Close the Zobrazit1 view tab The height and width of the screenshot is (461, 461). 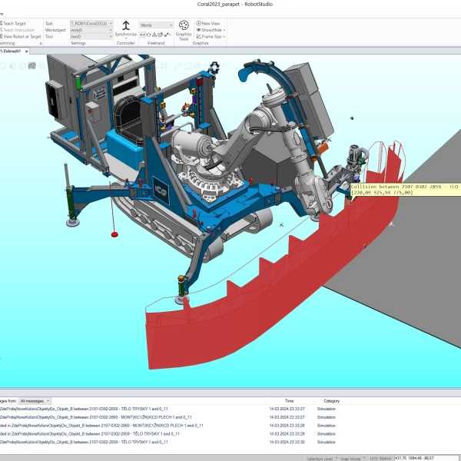tap(26, 51)
